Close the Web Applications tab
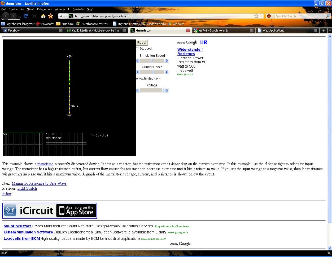The image size is (332, 257). (x=315, y=30)
